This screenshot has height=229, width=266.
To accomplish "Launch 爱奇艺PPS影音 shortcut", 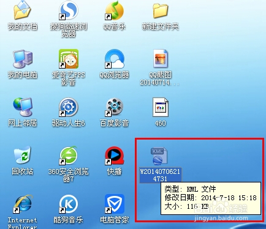I will point(69,59).
